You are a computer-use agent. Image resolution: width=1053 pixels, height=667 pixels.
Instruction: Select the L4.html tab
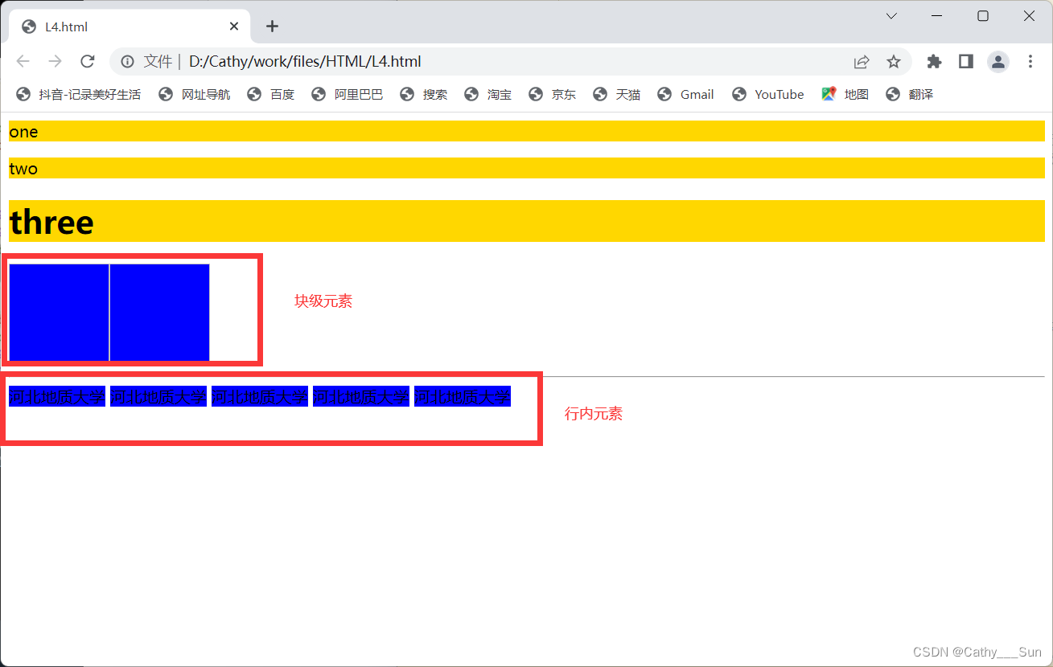tap(129, 27)
